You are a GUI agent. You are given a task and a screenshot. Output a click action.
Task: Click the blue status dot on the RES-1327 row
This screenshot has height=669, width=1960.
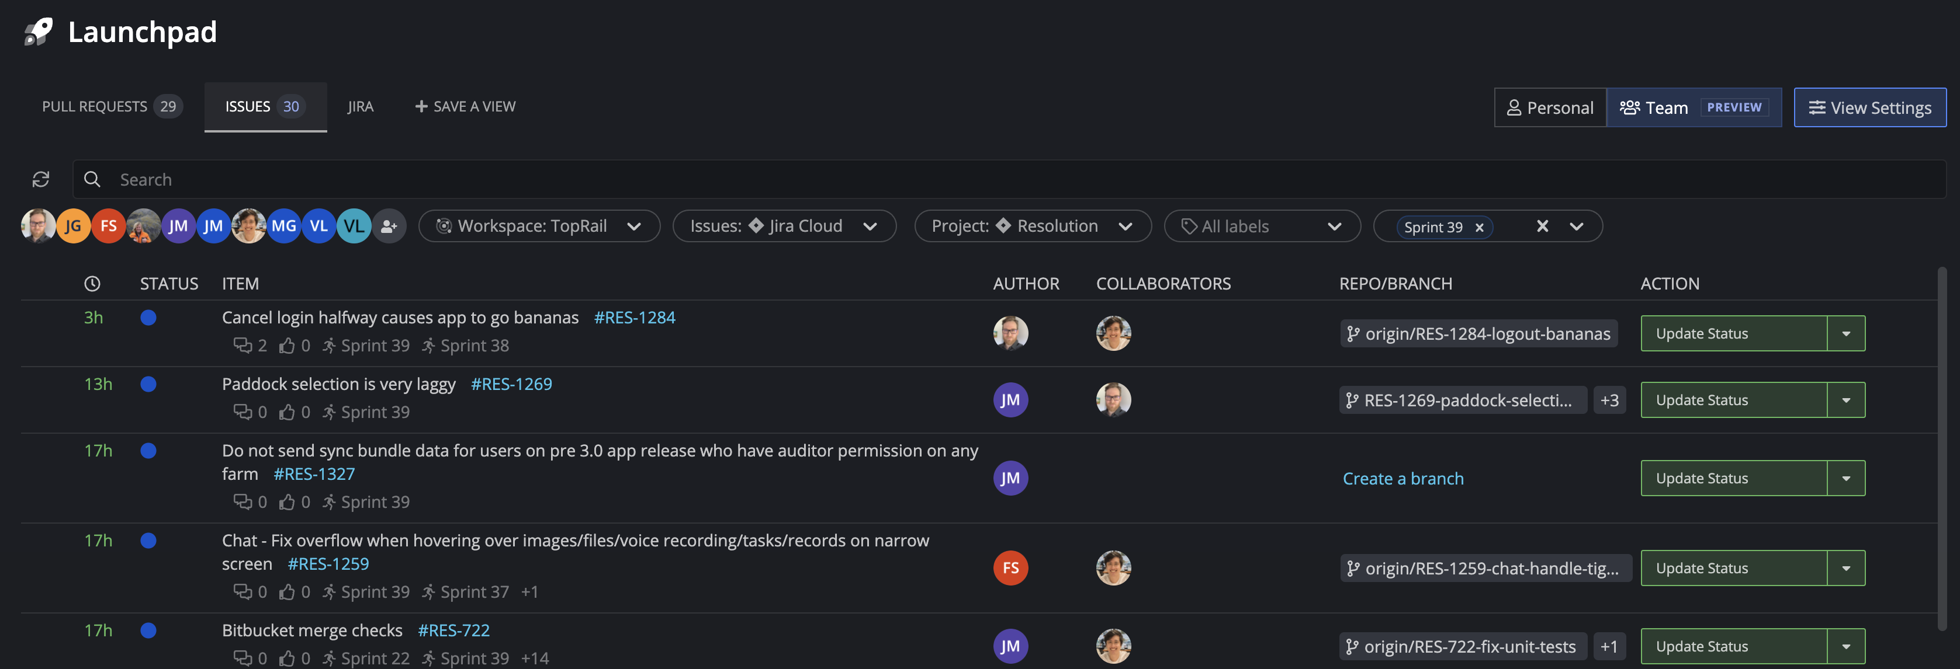(148, 450)
